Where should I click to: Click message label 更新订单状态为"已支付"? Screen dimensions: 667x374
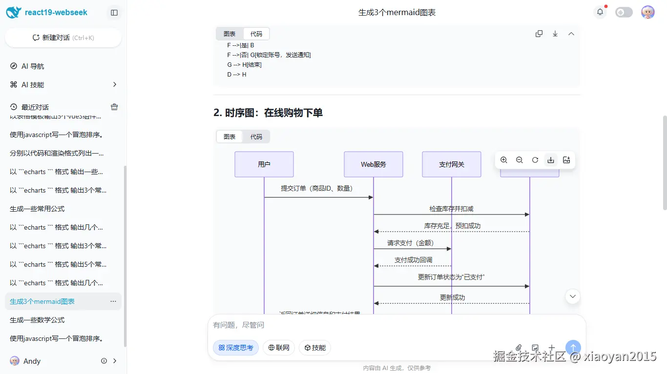(451, 277)
